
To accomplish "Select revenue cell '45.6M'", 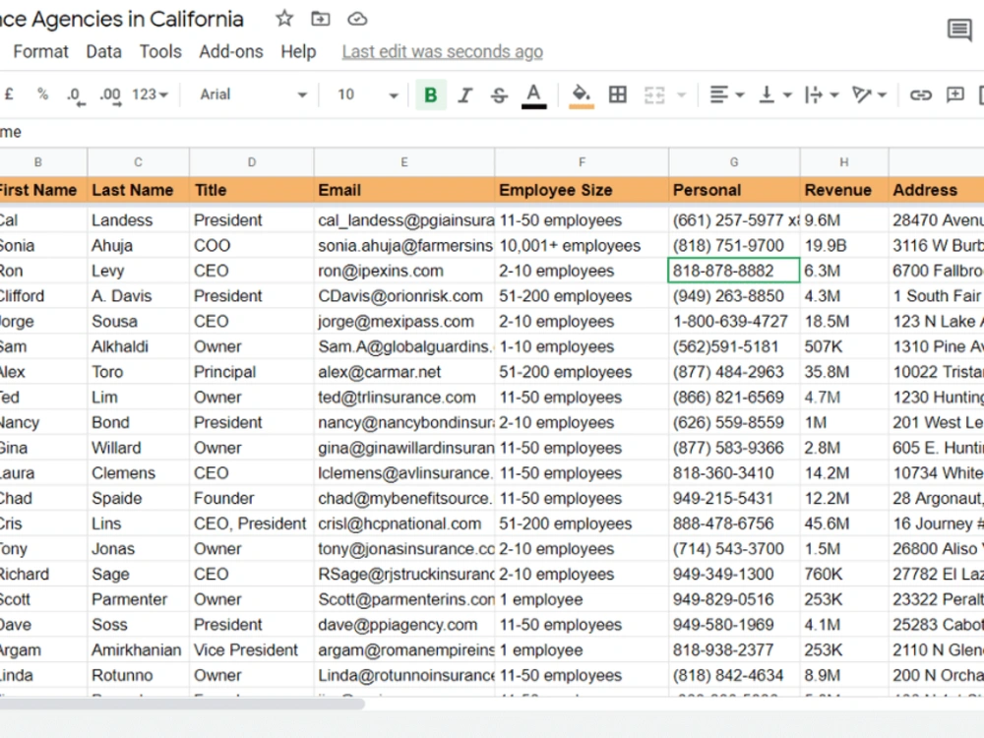I will coord(844,523).
